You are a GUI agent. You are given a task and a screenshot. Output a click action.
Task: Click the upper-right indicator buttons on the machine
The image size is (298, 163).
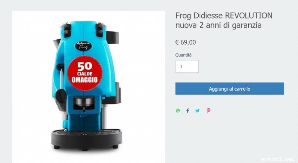point(100,30)
